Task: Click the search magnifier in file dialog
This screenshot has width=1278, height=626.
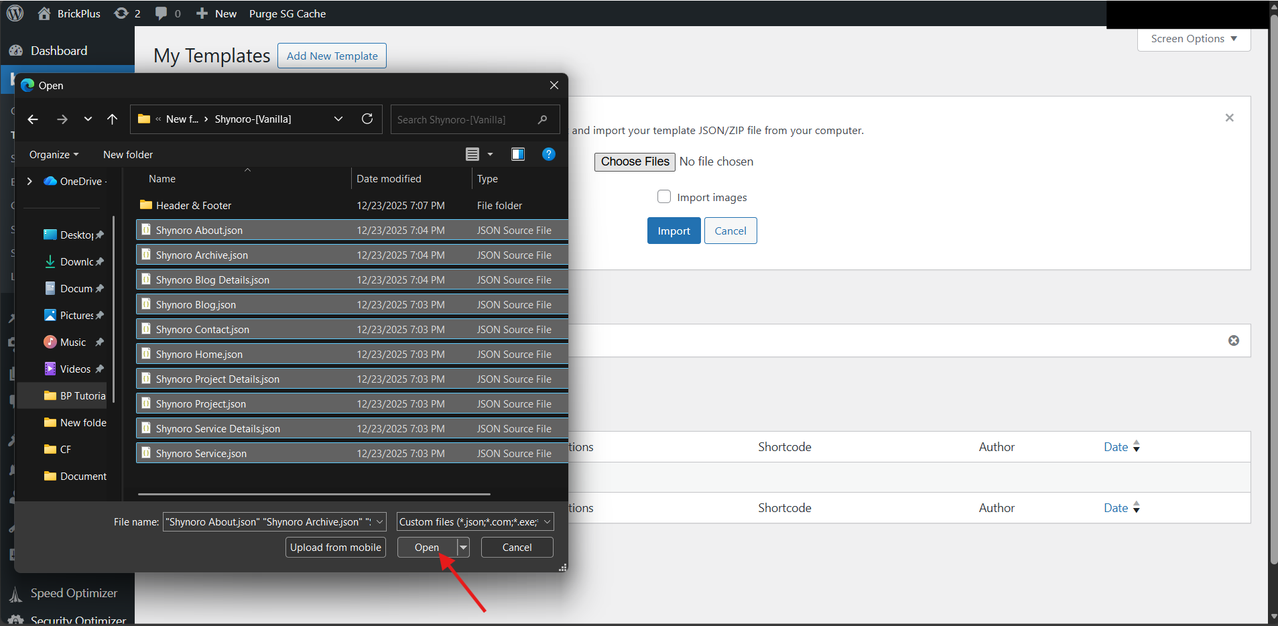Action: [543, 119]
